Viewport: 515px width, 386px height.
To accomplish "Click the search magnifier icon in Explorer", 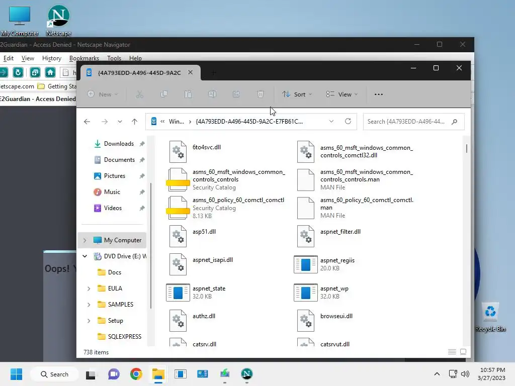I will pos(455,122).
